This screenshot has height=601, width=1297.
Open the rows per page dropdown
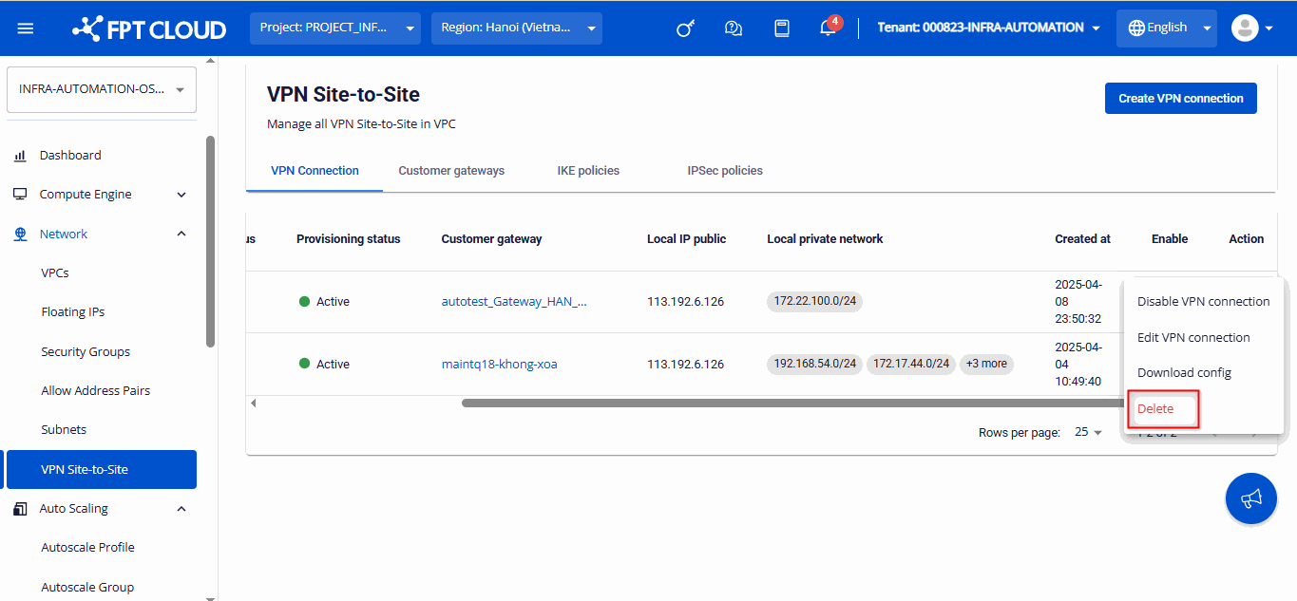click(1089, 432)
